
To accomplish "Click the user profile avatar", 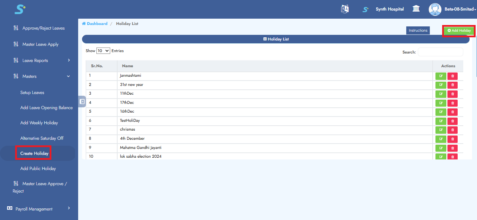I will click(x=435, y=9).
